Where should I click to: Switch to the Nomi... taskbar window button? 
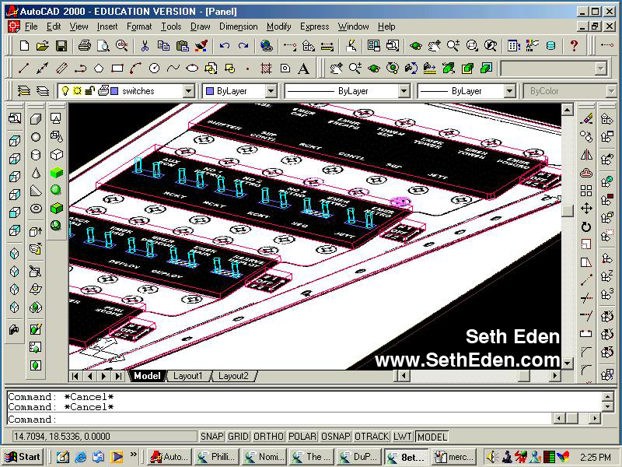coord(265,457)
